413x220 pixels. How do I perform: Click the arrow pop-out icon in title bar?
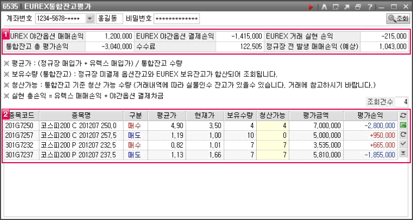347,7
